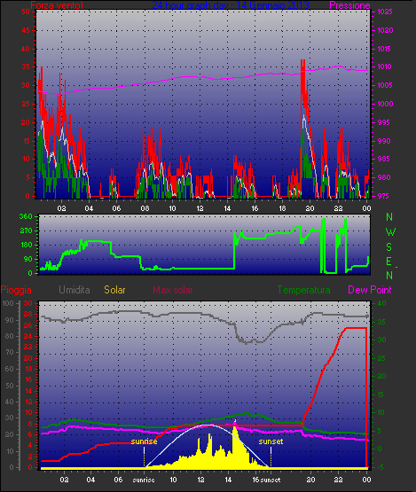Click the magenta 'Dew Point' legend label
The height and width of the screenshot is (492, 416).
[x=370, y=290]
